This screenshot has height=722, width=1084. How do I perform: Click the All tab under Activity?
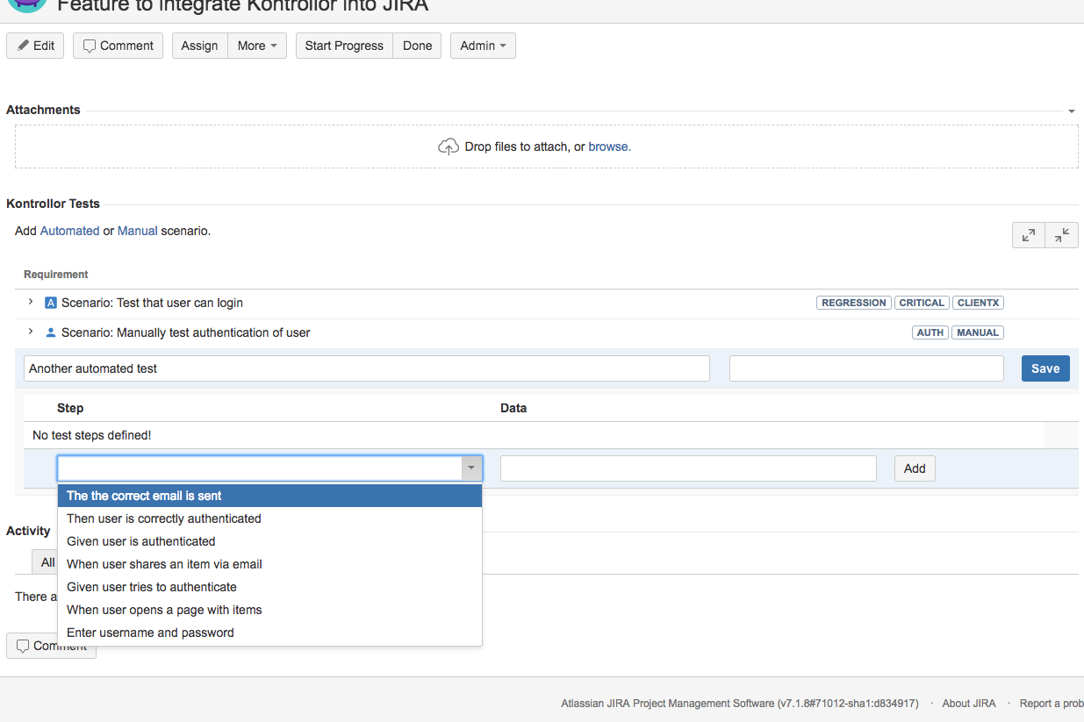point(47,562)
